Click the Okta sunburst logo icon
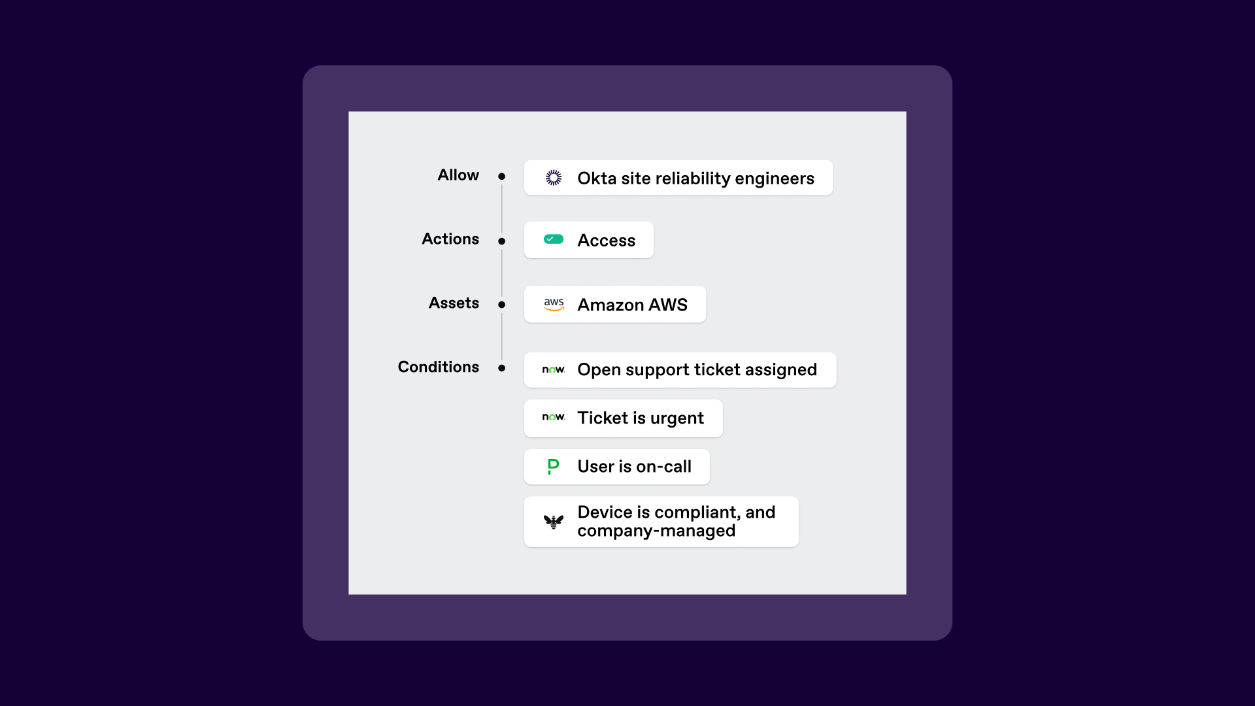This screenshot has height=706, width=1255. [x=554, y=178]
